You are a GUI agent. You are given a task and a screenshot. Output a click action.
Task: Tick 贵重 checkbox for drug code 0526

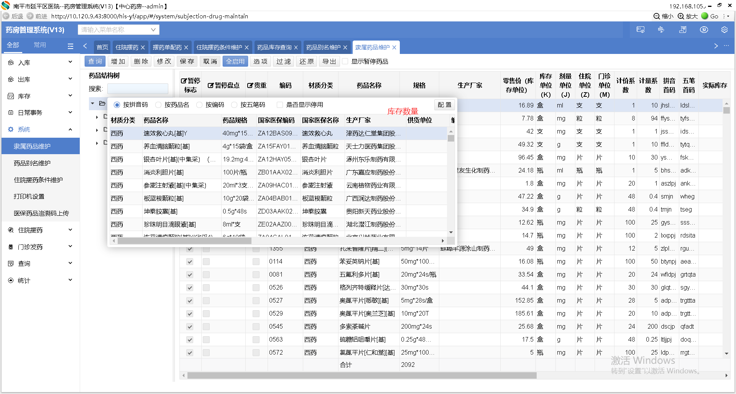(x=256, y=288)
